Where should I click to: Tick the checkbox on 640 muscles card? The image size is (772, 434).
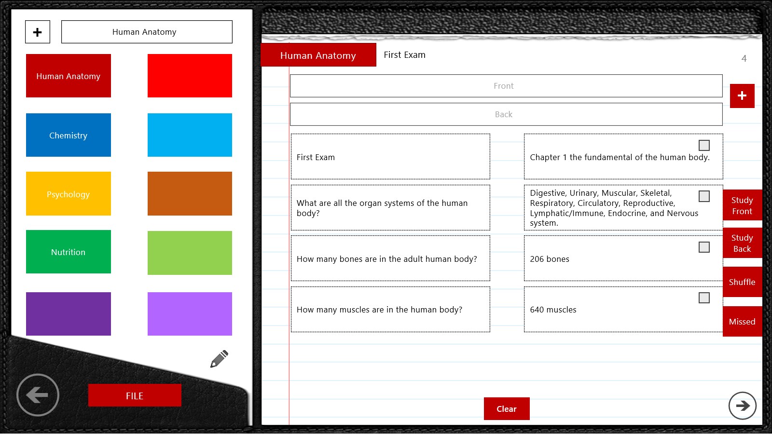[x=704, y=298]
